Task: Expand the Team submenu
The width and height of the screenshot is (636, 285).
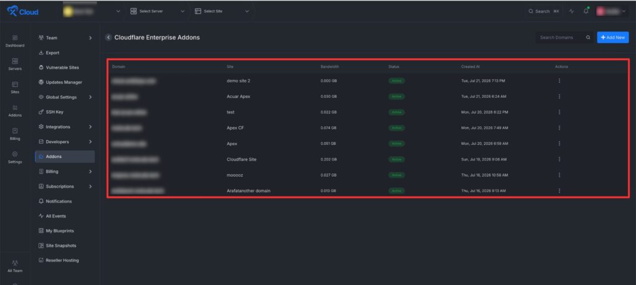Action: click(x=90, y=38)
